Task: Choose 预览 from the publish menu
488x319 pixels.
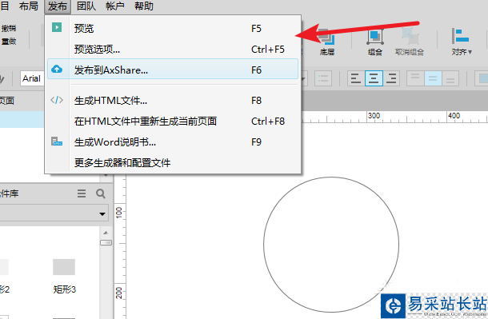Action: 173,28
